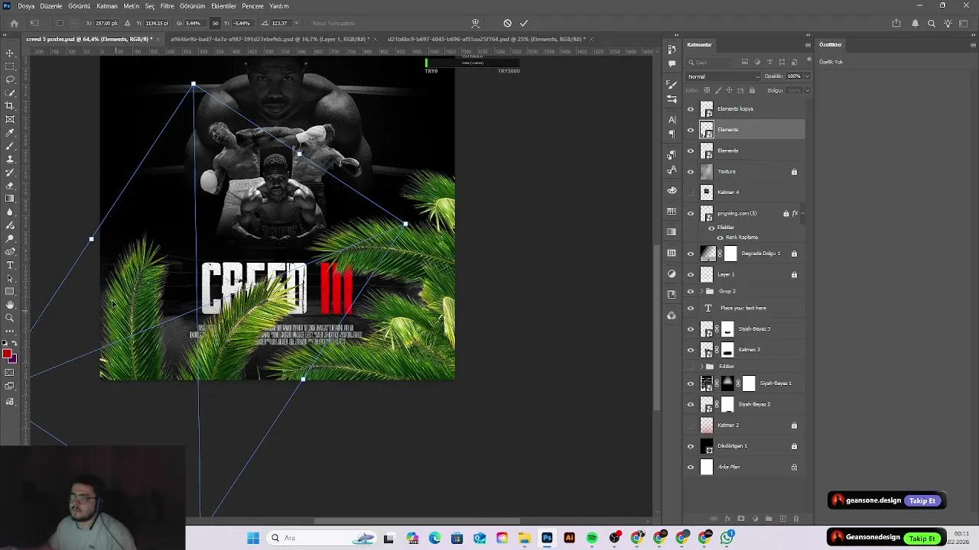Screen dimensions: 979x550
Task: Open the Düzenle menu
Action: click(x=51, y=6)
